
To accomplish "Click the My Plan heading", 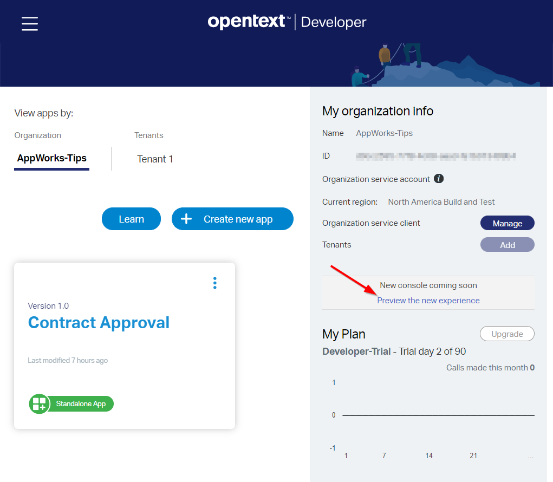I will coord(344,334).
